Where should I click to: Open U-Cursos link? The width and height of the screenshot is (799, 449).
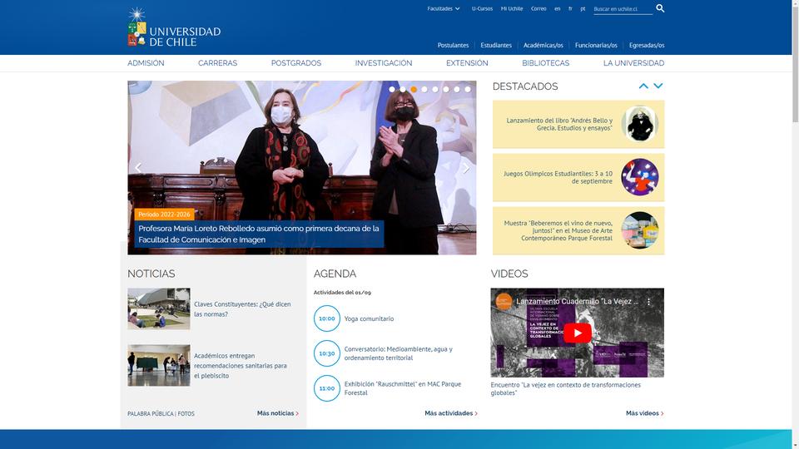(x=482, y=8)
